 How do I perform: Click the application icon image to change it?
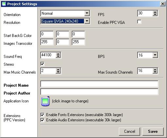45,101
